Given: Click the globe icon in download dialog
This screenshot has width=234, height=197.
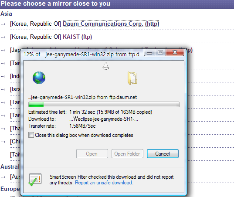Looking at the screenshot, I should [x=39, y=78].
